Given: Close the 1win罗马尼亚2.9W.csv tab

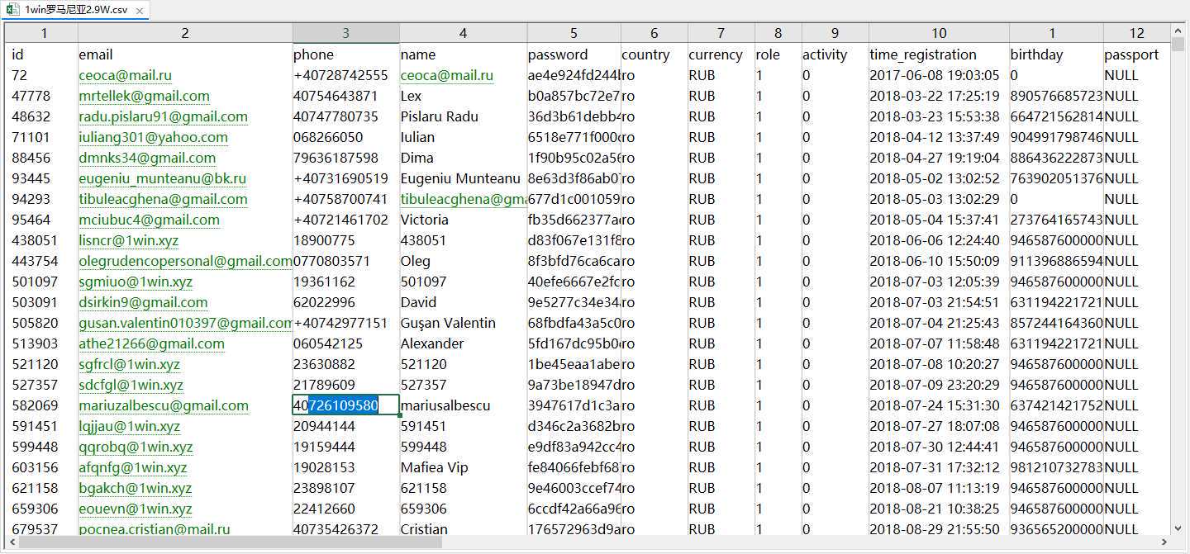Looking at the screenshot, I should pos(139,11).
